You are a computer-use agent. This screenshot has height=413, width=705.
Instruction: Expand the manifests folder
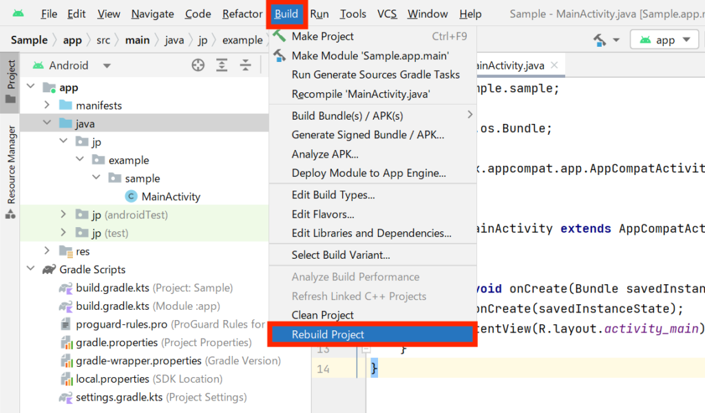pos(48,105)
